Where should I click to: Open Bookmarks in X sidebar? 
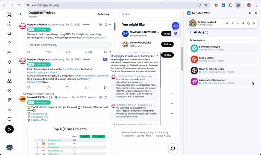[9, 72]
